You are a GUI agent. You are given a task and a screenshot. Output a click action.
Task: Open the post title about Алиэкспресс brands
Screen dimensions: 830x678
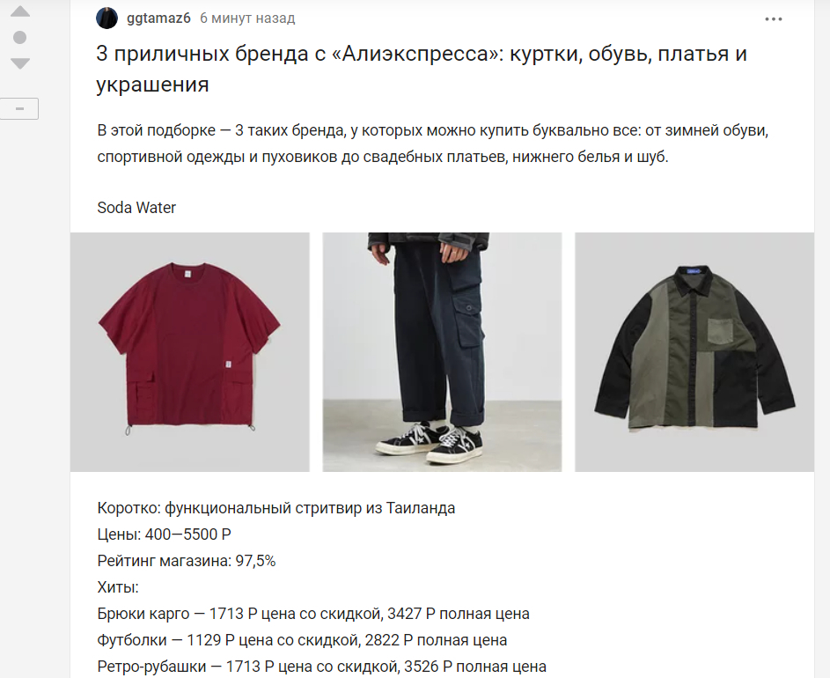[422, 69]
